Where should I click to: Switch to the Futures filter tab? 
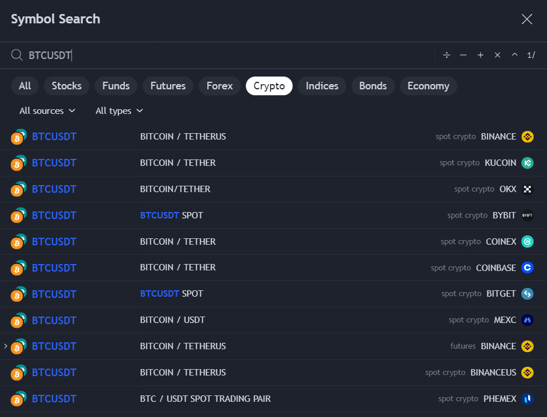click(168, 86)
